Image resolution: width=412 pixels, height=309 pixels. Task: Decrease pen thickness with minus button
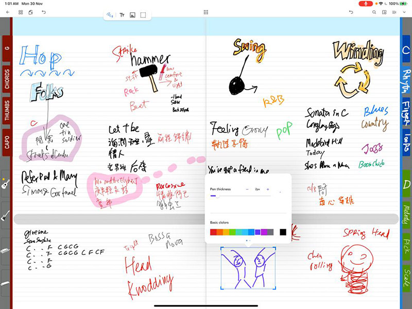(247, 190)
